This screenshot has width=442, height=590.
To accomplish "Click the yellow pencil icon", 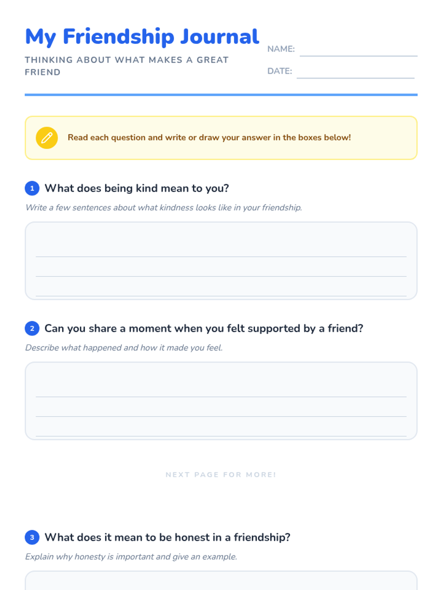I will 47,138.
